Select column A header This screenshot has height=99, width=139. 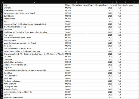tap(34, 2)
